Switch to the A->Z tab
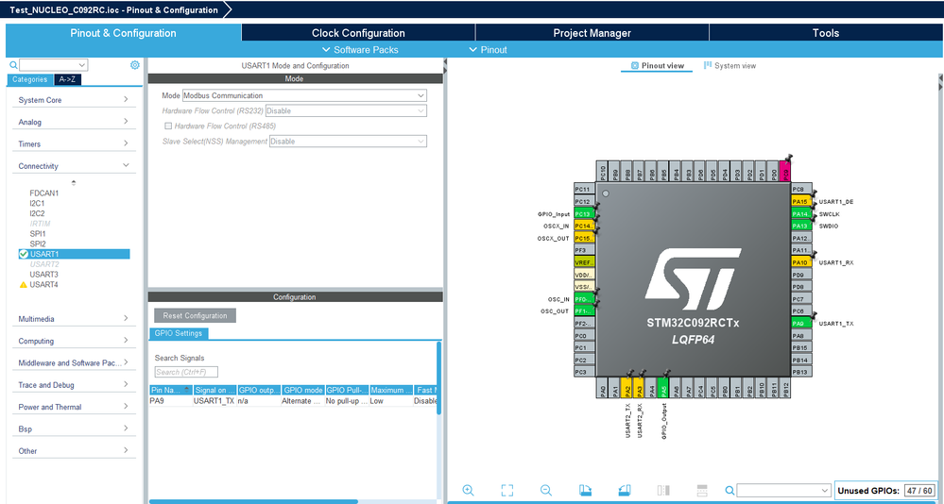The width and height of the screenshot is (944, 504). (x=67, y=79)
